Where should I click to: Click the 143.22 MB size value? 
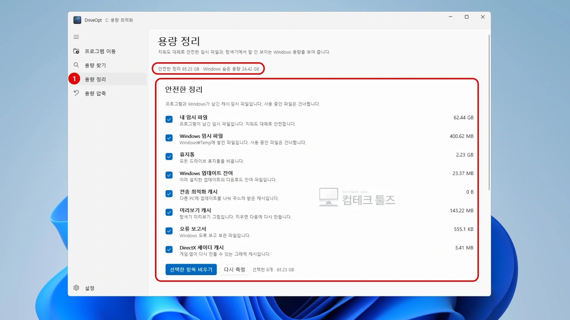click(462, 211)
